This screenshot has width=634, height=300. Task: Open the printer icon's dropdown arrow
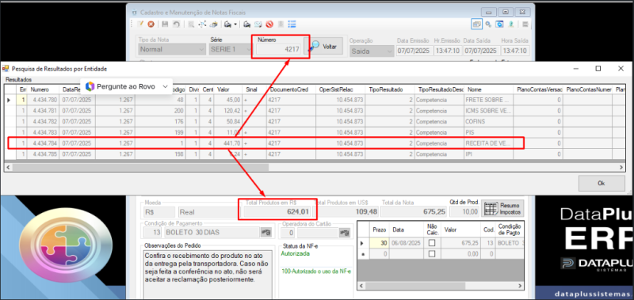pyautogui.click(x=235, y=25)
